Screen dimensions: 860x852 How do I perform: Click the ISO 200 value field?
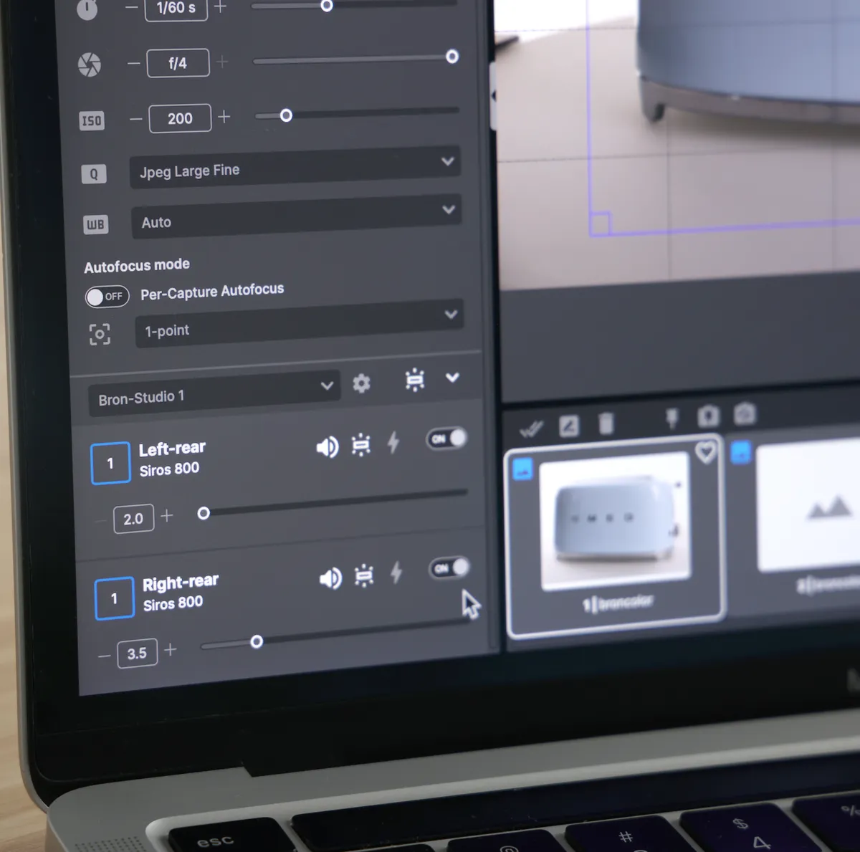tap(180, 118)
